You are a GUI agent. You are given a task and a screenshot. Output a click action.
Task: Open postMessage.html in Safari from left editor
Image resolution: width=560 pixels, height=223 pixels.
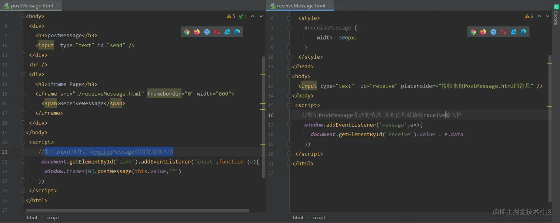(x=207, y=32)
